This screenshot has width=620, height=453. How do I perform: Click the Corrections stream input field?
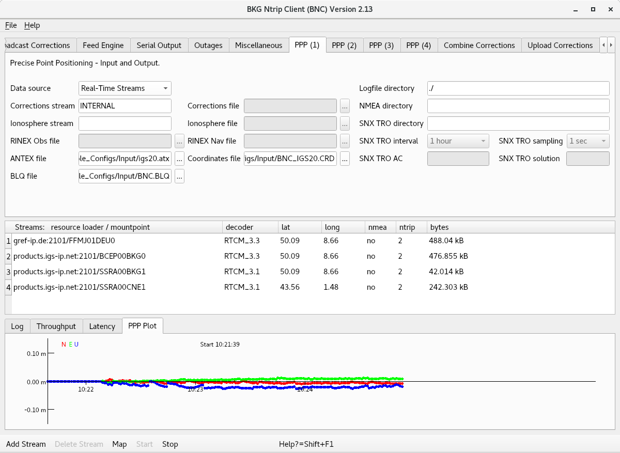125,106
